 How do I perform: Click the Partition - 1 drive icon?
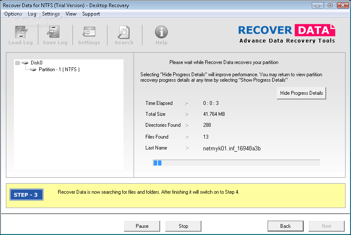coord(33,69)
